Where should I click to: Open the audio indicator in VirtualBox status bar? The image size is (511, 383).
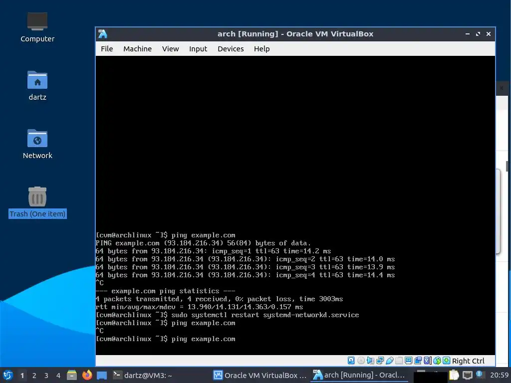[370, 360]
